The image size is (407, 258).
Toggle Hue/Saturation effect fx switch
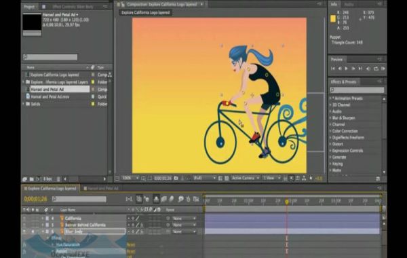click(x=24, y=244)
